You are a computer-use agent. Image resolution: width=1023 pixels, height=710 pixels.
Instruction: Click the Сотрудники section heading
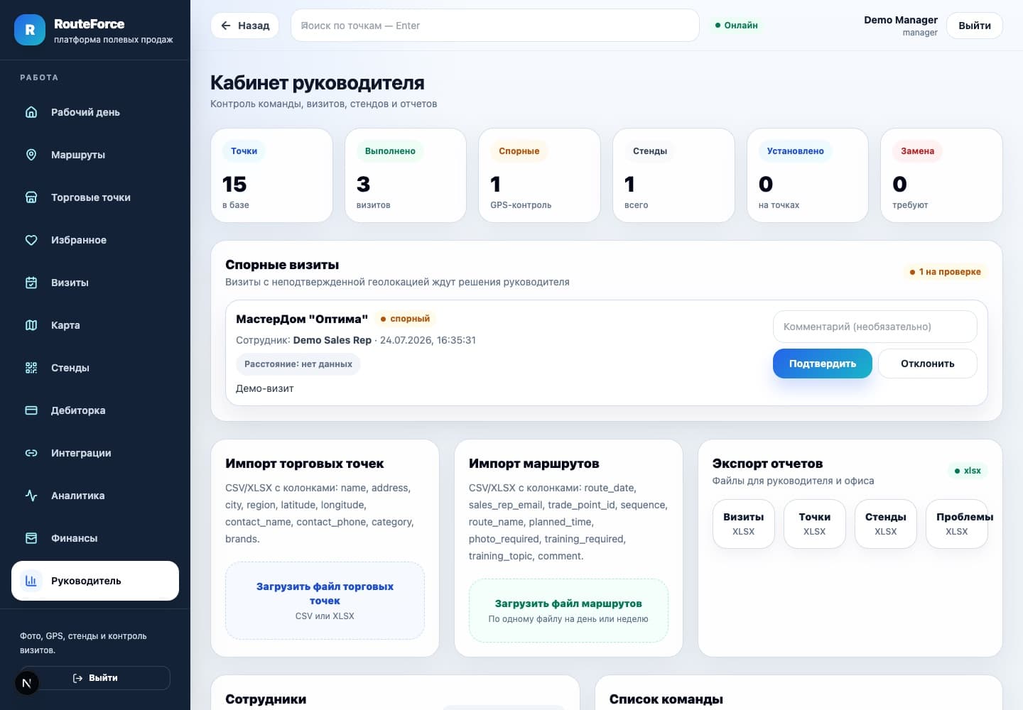[266, 699]
